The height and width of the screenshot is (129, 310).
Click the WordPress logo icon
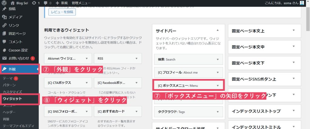click(4, 3)
